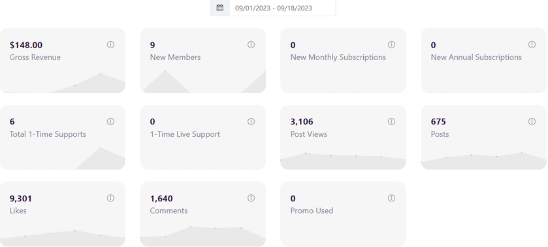This screenshot has width=548, height=247.
Task: Click the Posts info icon
Action: 532,121
